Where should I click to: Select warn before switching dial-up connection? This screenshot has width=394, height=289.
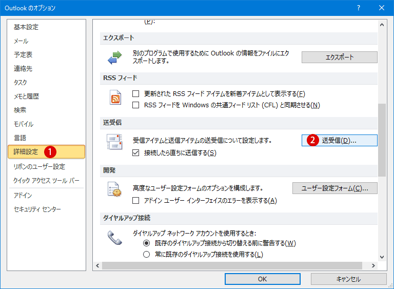pos(147,243)
